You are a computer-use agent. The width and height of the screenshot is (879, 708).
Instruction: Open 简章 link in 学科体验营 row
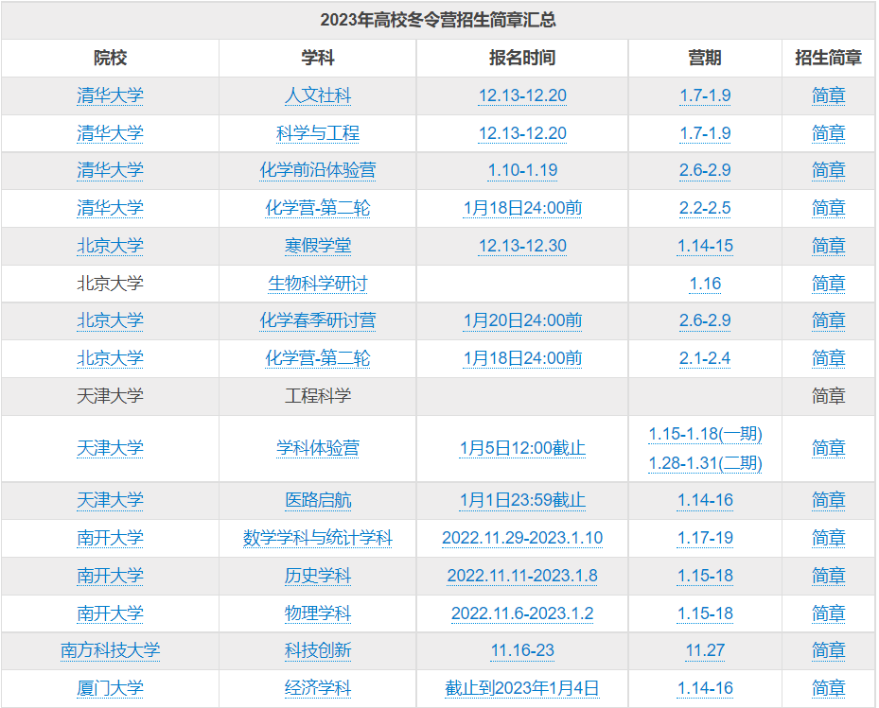coord(828,448)
